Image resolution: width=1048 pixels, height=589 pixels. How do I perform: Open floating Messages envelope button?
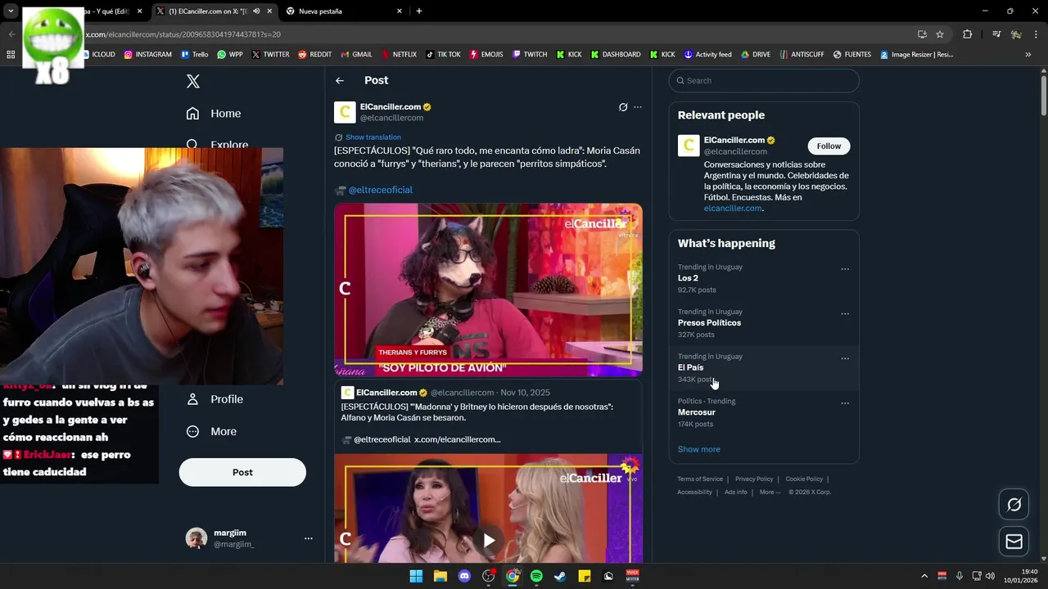(x=1014, y=542)
